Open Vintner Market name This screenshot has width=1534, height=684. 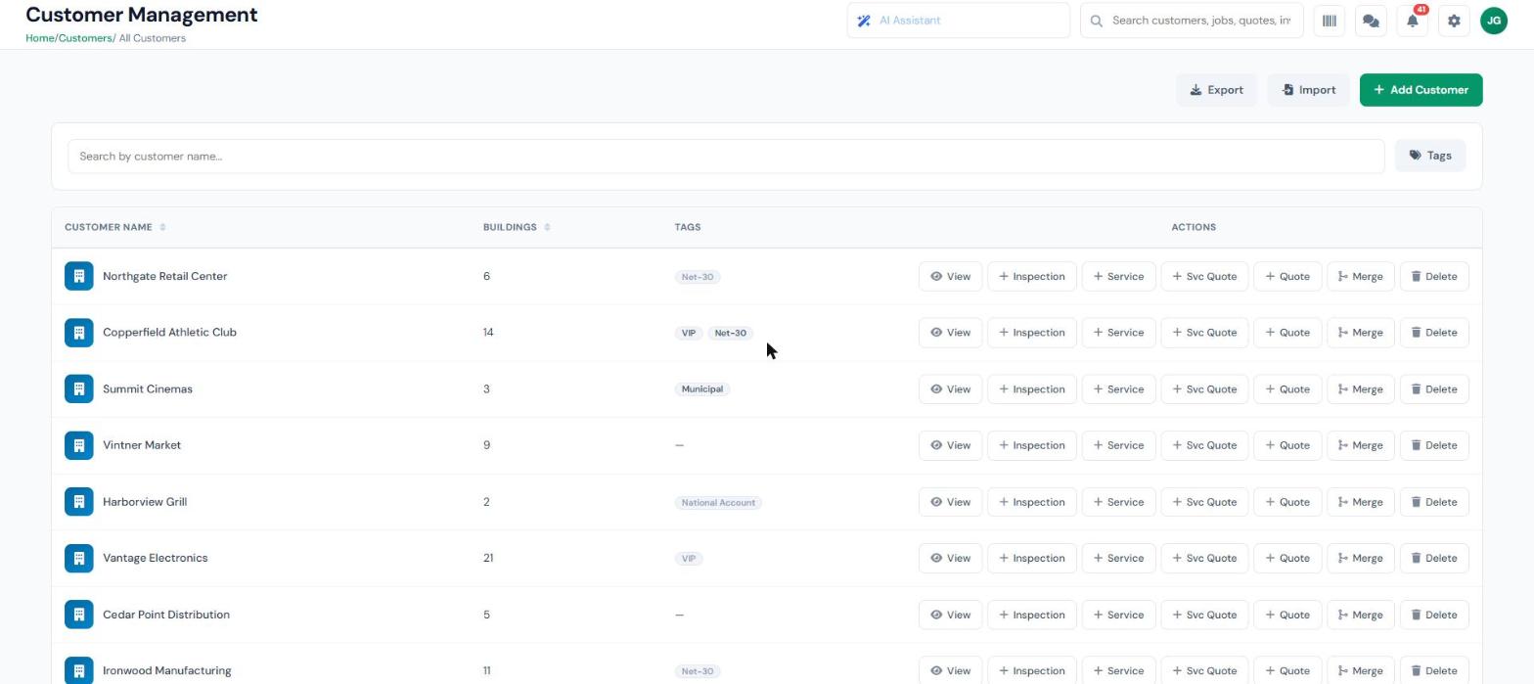142,445
